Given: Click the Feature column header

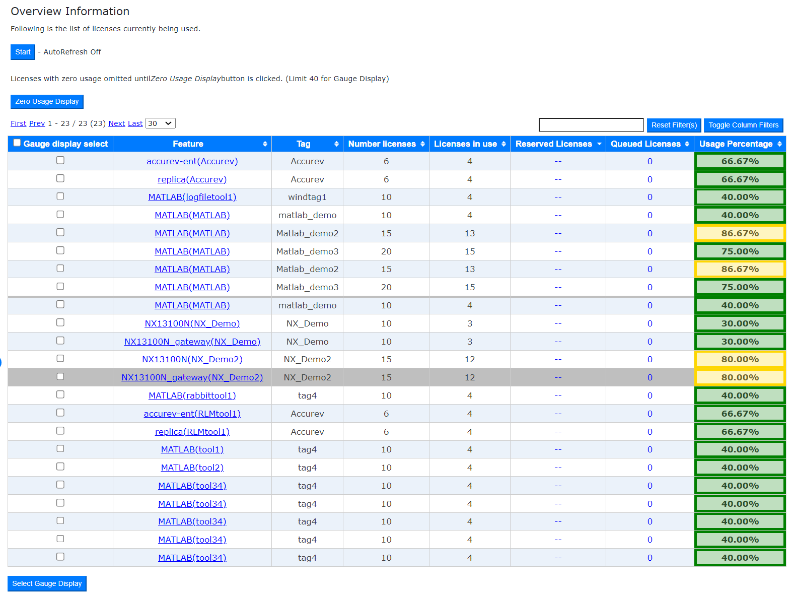Looking at the screenshot, I should (x=192, y=144).
